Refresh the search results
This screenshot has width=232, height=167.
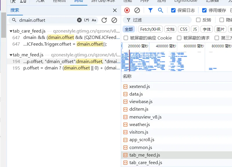tap(104, 20)
